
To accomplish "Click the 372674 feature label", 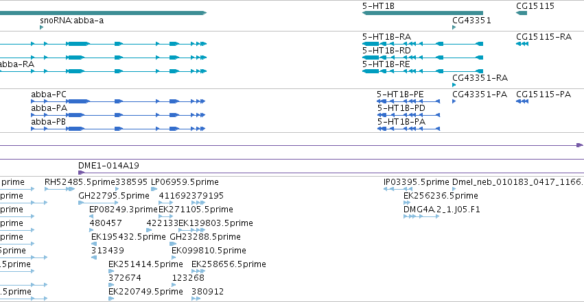I will pos(125,278).
